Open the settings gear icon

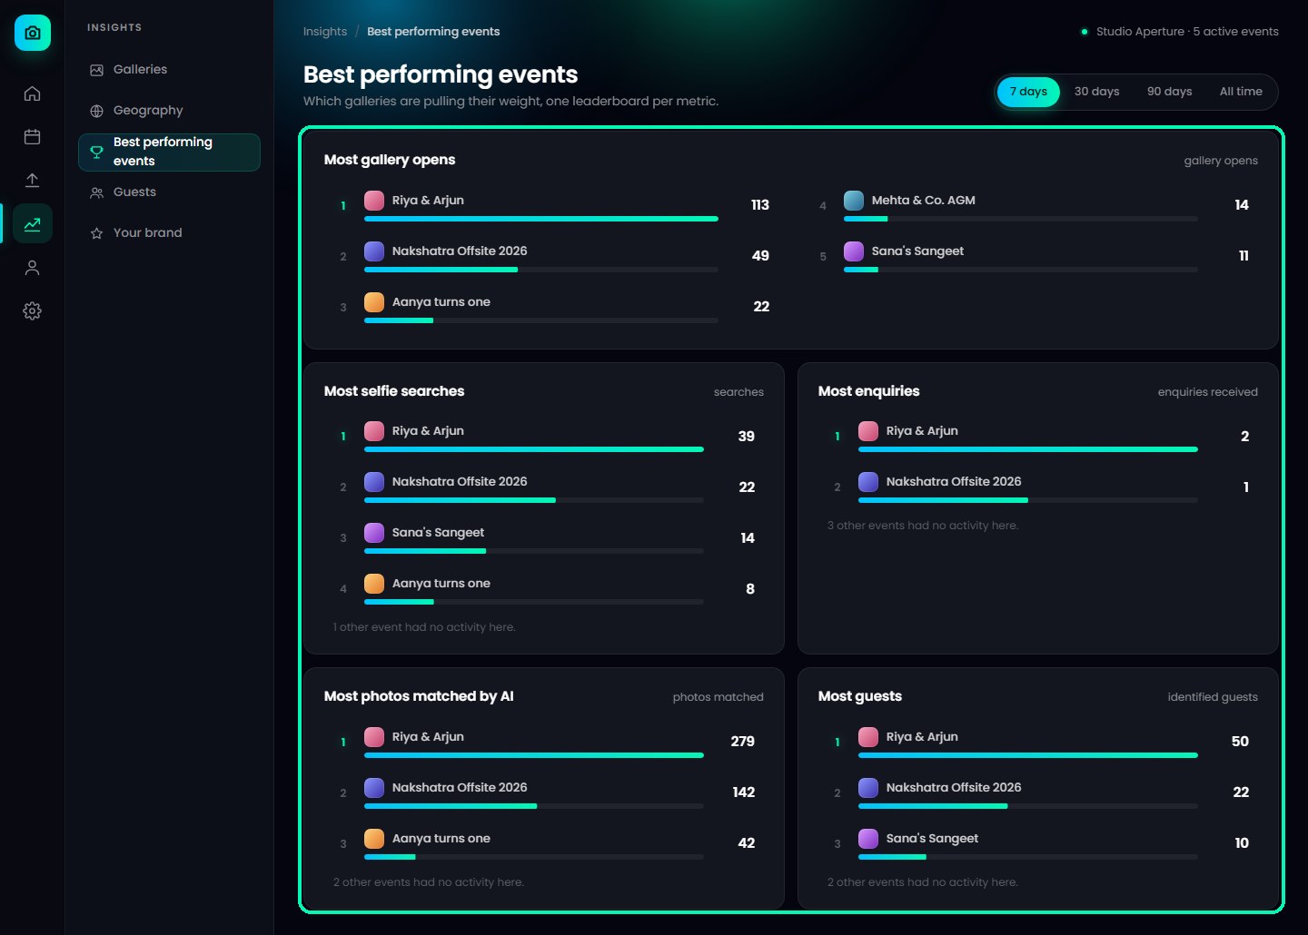[32, 311]
